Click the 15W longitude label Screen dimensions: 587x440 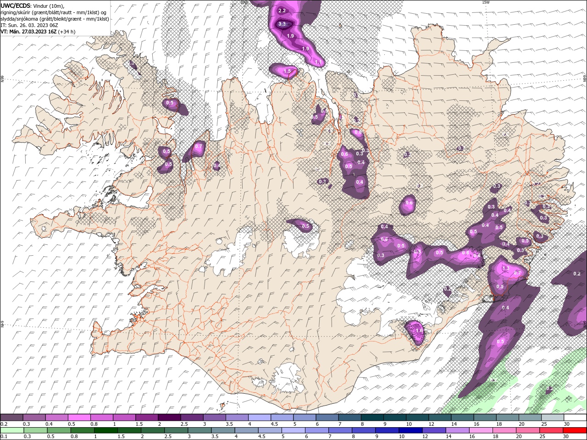tap(486, 2)
